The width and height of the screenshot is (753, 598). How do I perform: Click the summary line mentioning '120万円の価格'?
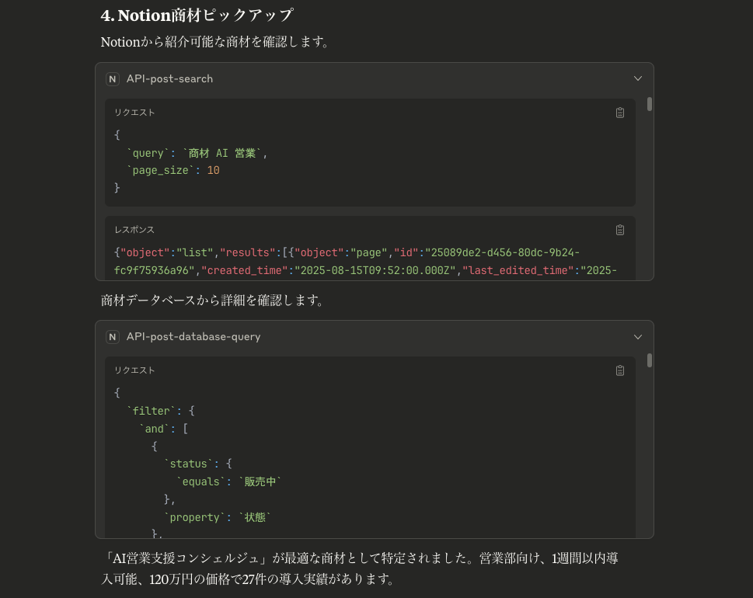[248, 579]
